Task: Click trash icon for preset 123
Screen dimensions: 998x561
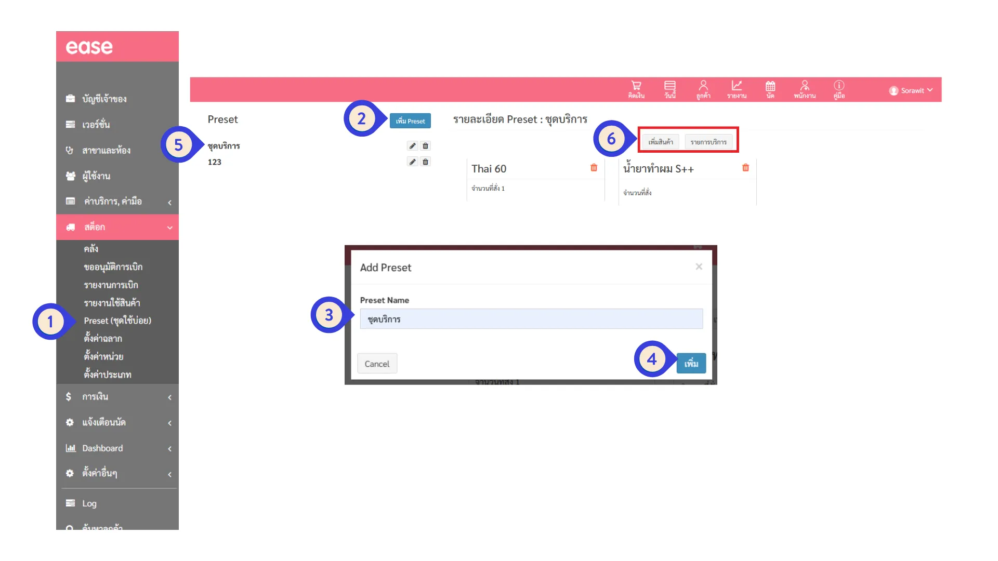Action: tap(425, 162)
